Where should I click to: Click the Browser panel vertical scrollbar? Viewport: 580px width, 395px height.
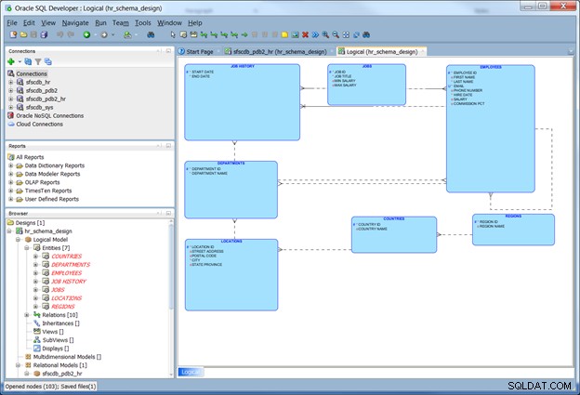pyautogui.click(x=171, y=297)
